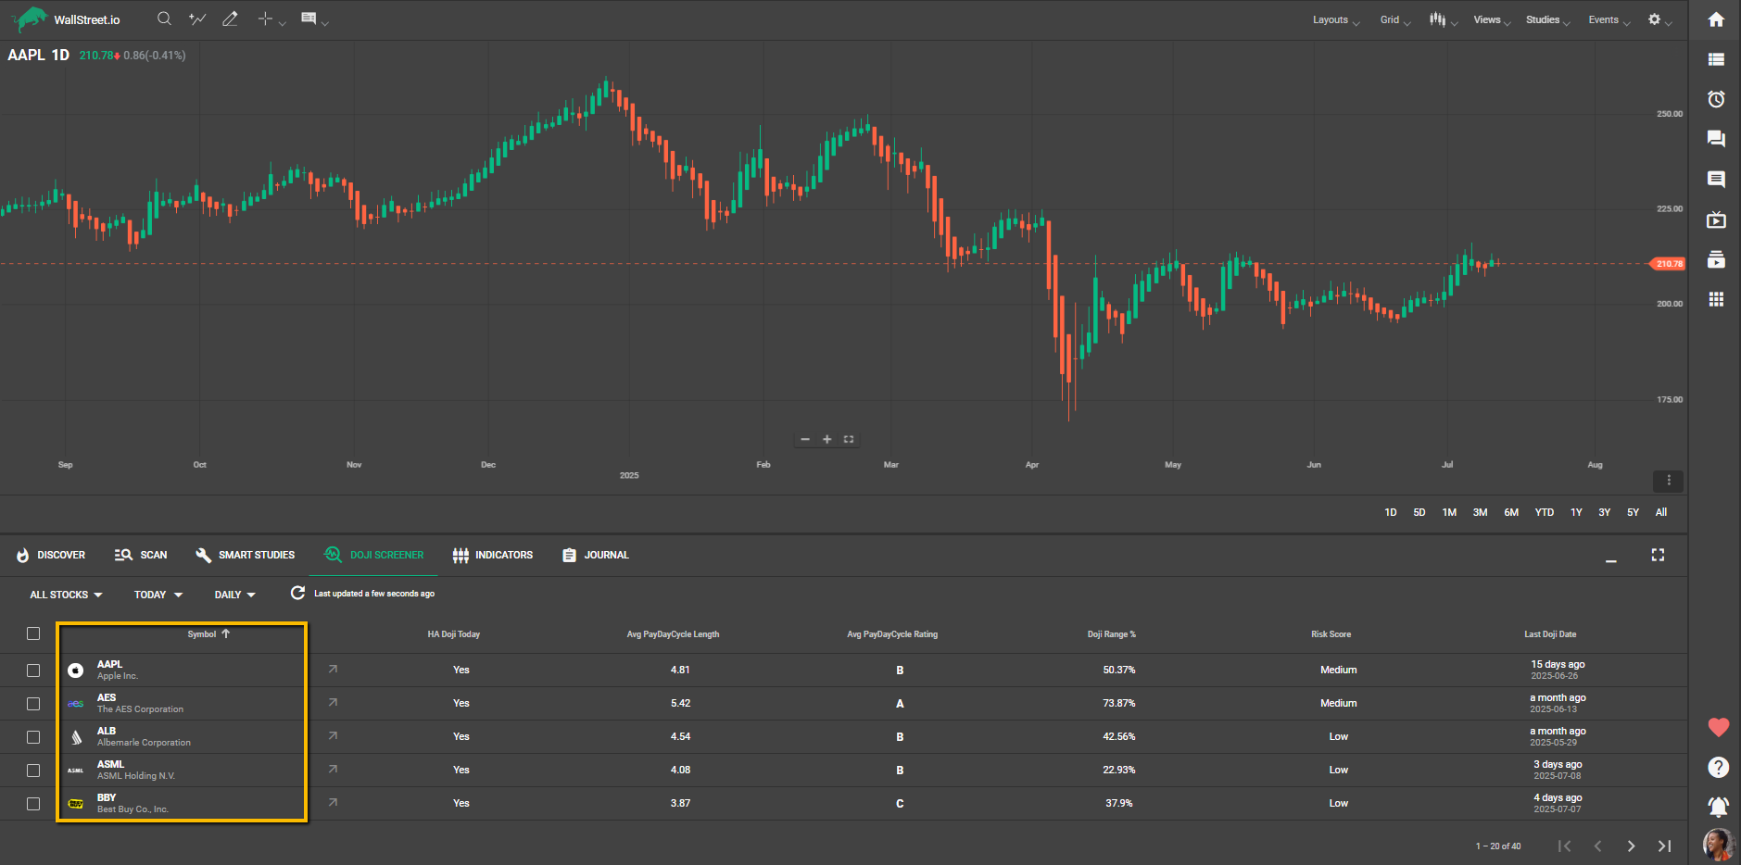Switch to the JOURNAL tab

[595, 555]
